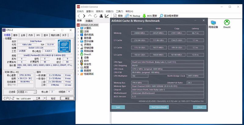This screenshot has width=244, height=125.
Task: Open the user icon in AIDA64 toolbar
Action: [x=101, y=16]
